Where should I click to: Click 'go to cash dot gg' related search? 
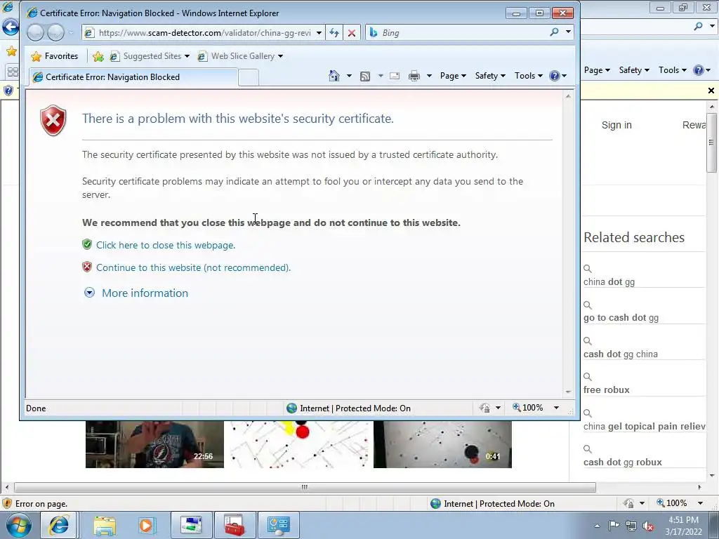point(621,318)
